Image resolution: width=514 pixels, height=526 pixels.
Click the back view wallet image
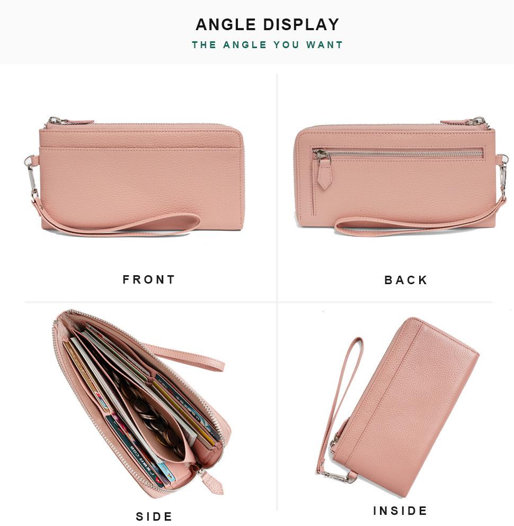pos(401,176)
